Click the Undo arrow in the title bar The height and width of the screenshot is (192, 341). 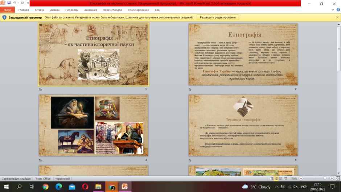(15, 3)
